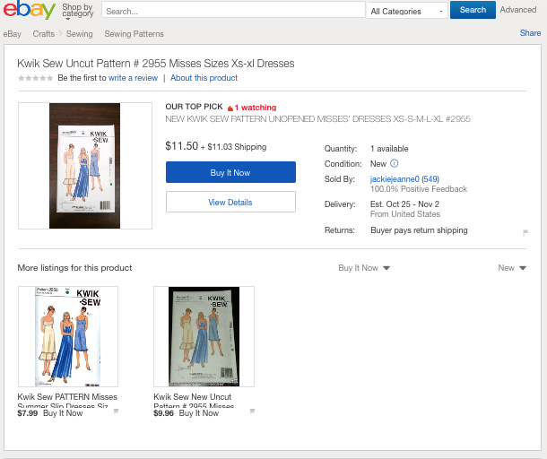Click the View Details button
This screenshot has height=459, width=547.
click(x=230, y=203)
